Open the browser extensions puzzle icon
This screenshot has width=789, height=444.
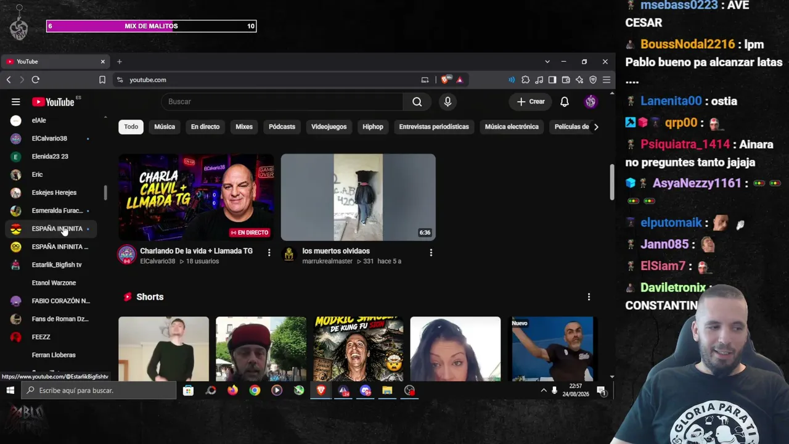tap(525, 80)
